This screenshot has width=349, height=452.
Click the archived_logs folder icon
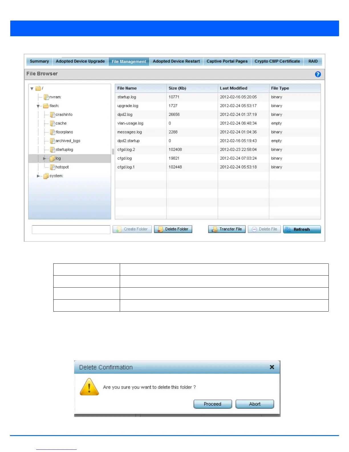[52, 141]
